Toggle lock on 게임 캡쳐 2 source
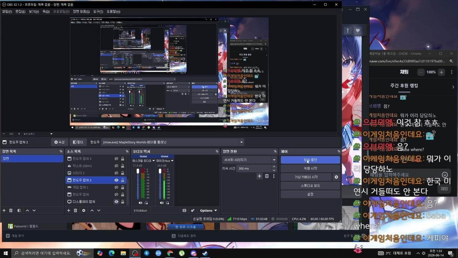This screenshot has height=258, width=458. coord(123,187)
